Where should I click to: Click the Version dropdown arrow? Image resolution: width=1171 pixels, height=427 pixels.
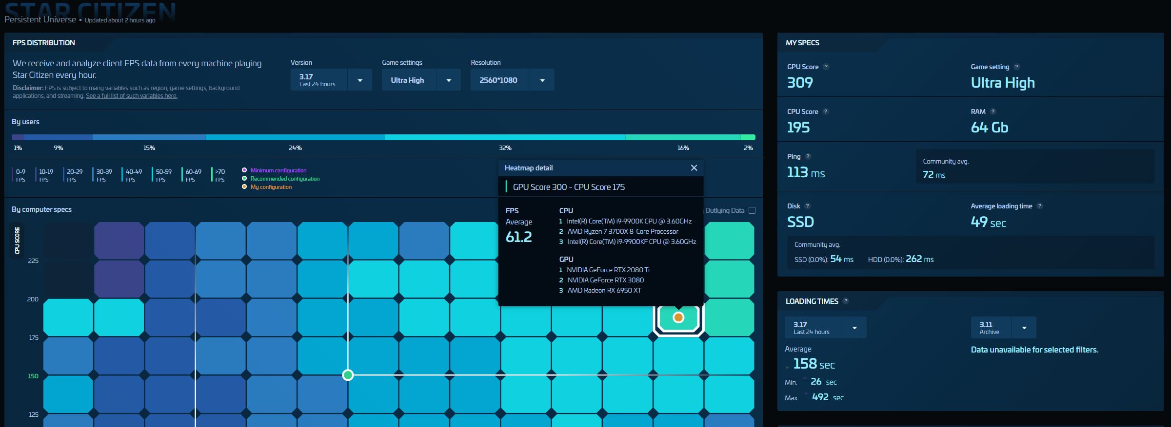(360, 80)
